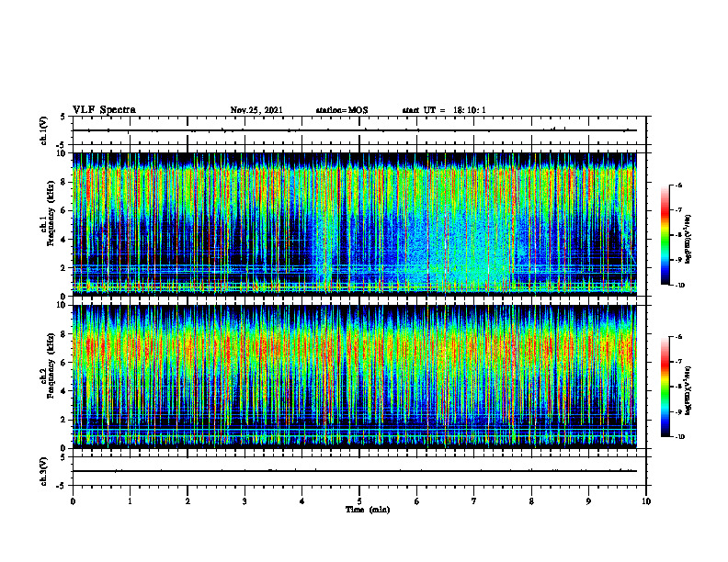Click time axis tick label "10"
The image size is (728, 562).
(646, 501)
